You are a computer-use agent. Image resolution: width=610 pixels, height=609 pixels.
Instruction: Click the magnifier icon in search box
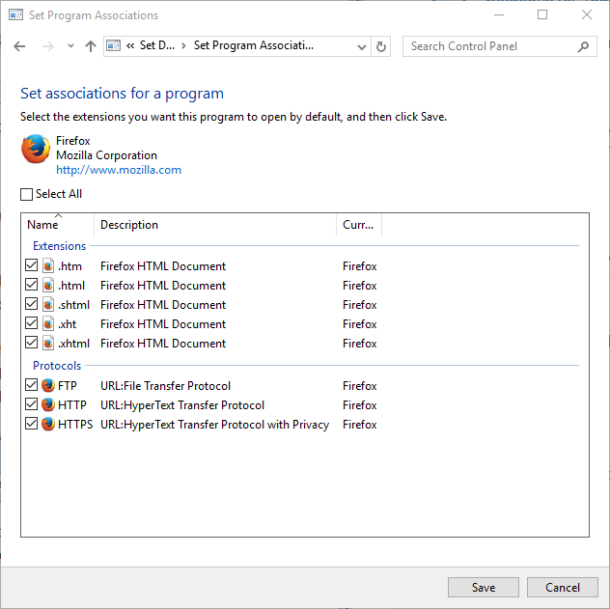[583, 46]
